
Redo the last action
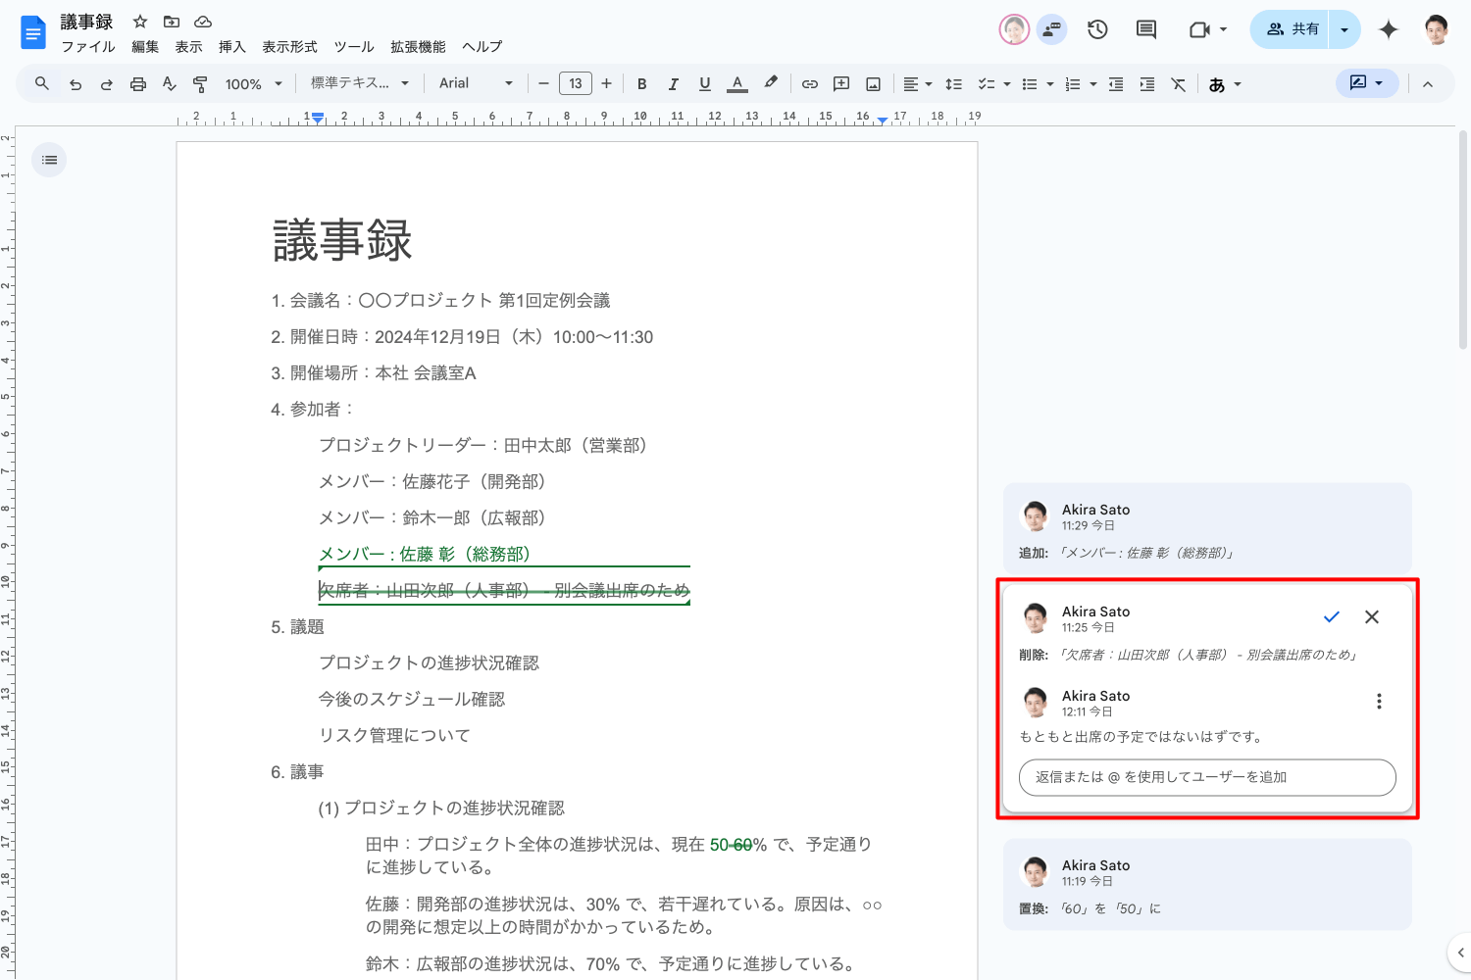click(x=107, y=84)
